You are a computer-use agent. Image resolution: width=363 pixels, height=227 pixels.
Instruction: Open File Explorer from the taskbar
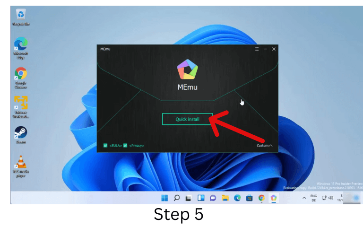pyautogui.click(x=225, y=198)
